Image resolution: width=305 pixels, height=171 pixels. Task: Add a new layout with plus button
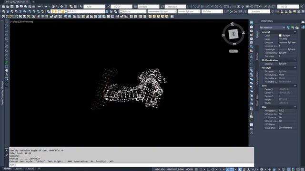pos(39,169)
